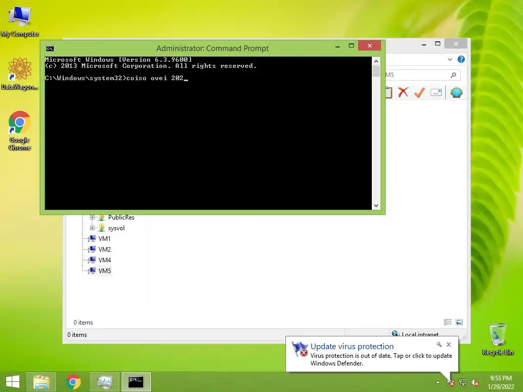Expand the sysvol tree node
The image size is (523, 392).
[92, 228]
